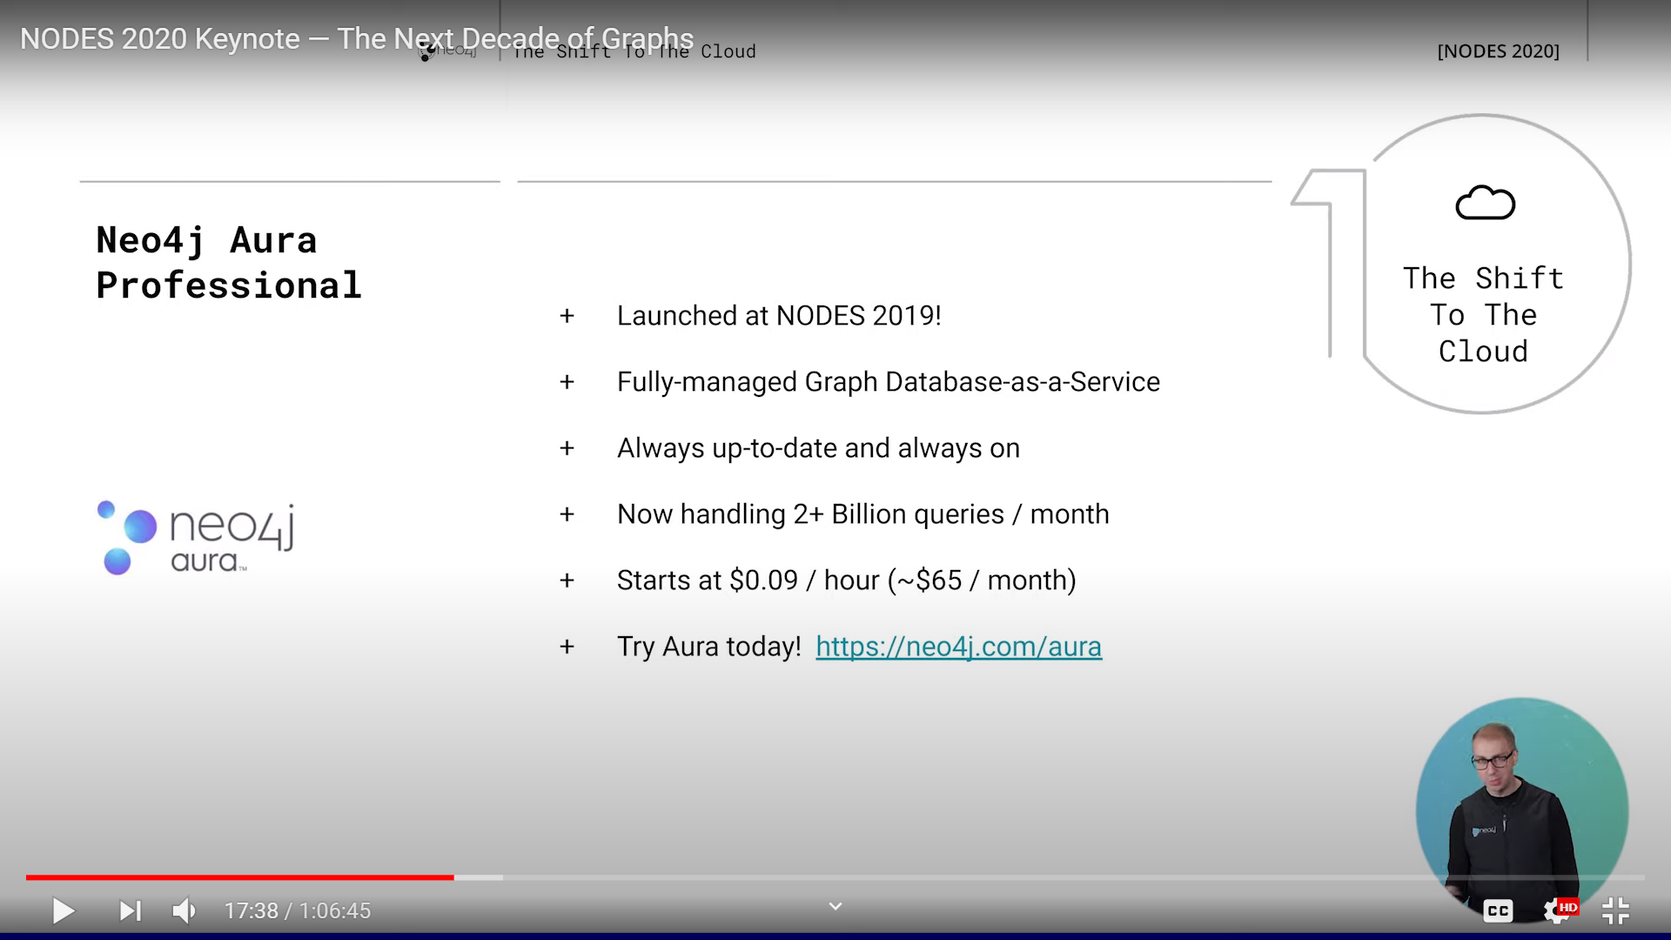Click the neo4j aura logo
Viewport: 1671px width, 940px height.
tap(196, 537)
